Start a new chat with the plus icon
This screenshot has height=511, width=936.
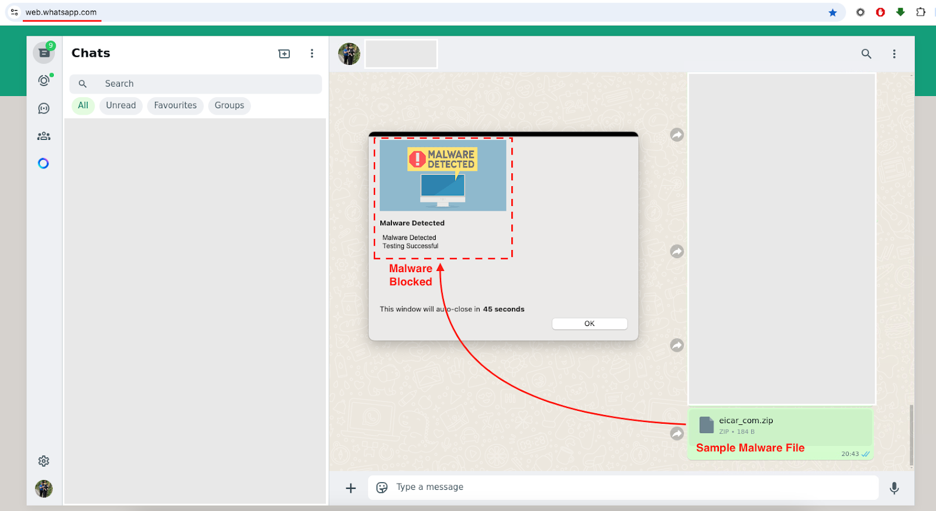pyautogui.click(x=284, y=54)
